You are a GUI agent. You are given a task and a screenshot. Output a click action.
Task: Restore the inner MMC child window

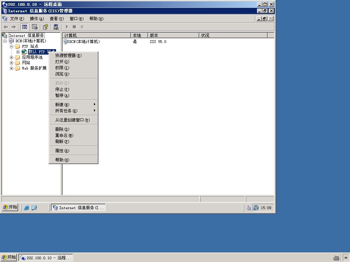click(265, 19)
